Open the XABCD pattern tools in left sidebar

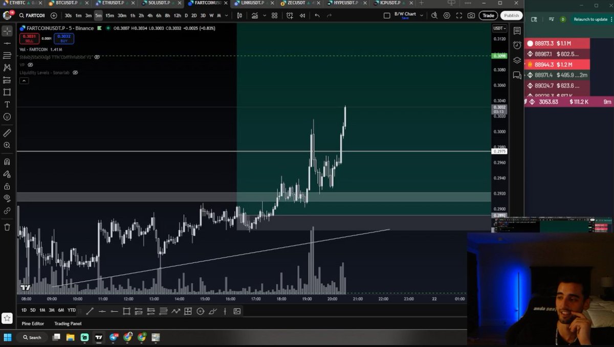tap(7, 67)
